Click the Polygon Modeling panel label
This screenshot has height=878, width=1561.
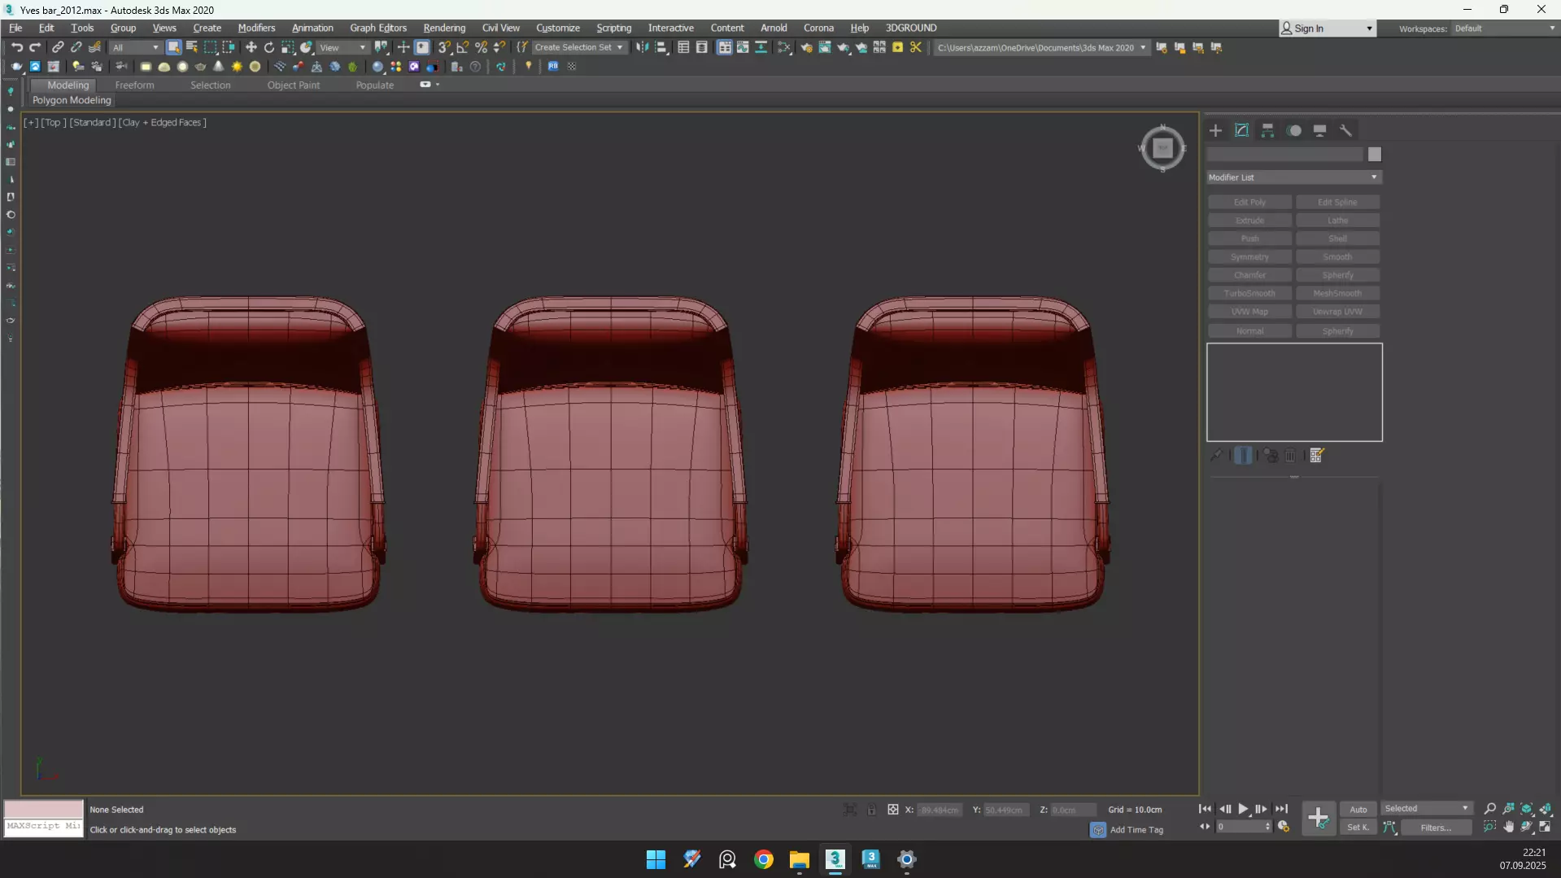(72, 100)
